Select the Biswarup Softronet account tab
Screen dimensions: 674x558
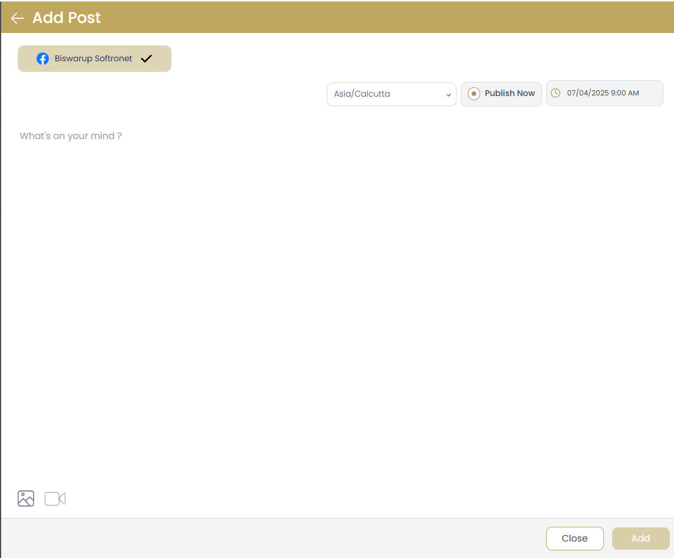[x=94, y=58]
